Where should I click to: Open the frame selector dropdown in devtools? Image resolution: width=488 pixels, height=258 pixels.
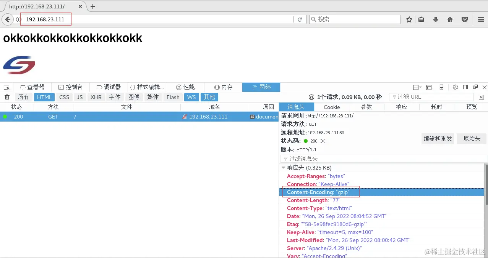point(417,87)
